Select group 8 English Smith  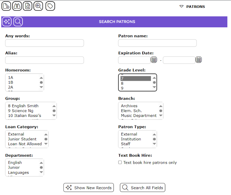coord(23,106)
